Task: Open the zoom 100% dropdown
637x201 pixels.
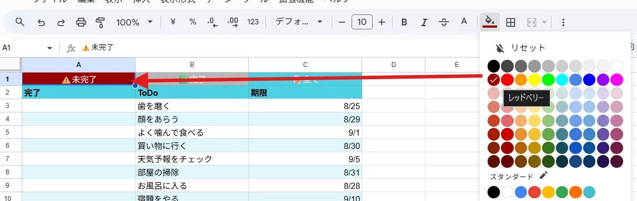Action: tap(134, 22)
